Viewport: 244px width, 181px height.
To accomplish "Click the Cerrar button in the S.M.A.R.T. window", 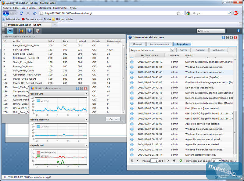I will tap(113, 119).
